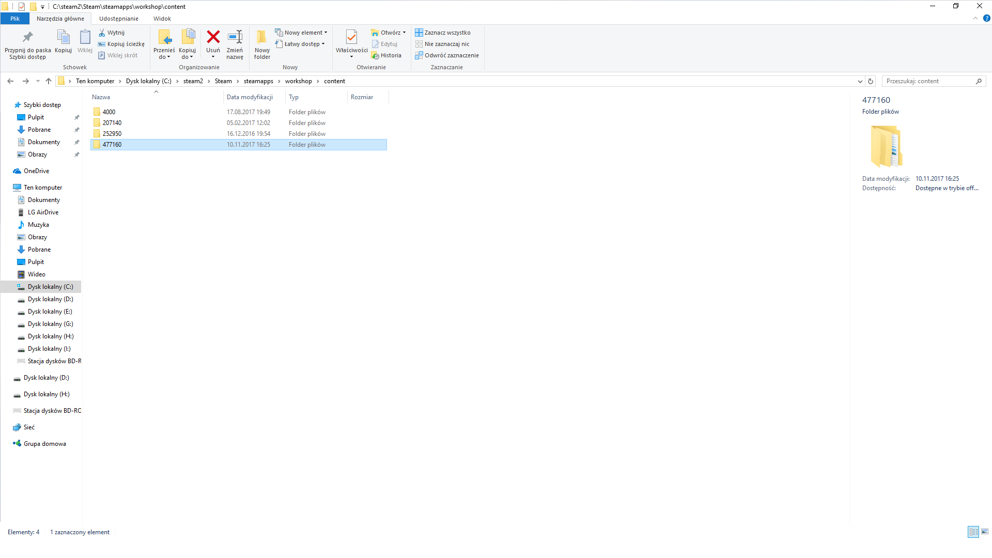992x558 pixels.
Task: Open the Przenieś do dropdown
Action: 164,54
